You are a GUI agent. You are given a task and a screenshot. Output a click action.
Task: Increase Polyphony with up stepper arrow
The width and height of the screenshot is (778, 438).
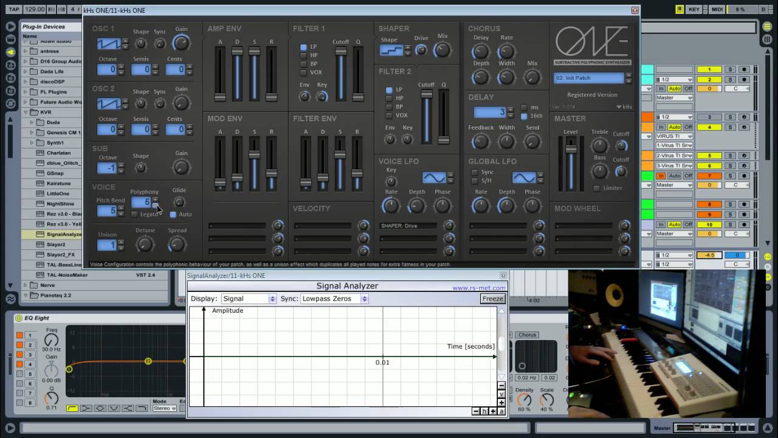pos(155,200)
